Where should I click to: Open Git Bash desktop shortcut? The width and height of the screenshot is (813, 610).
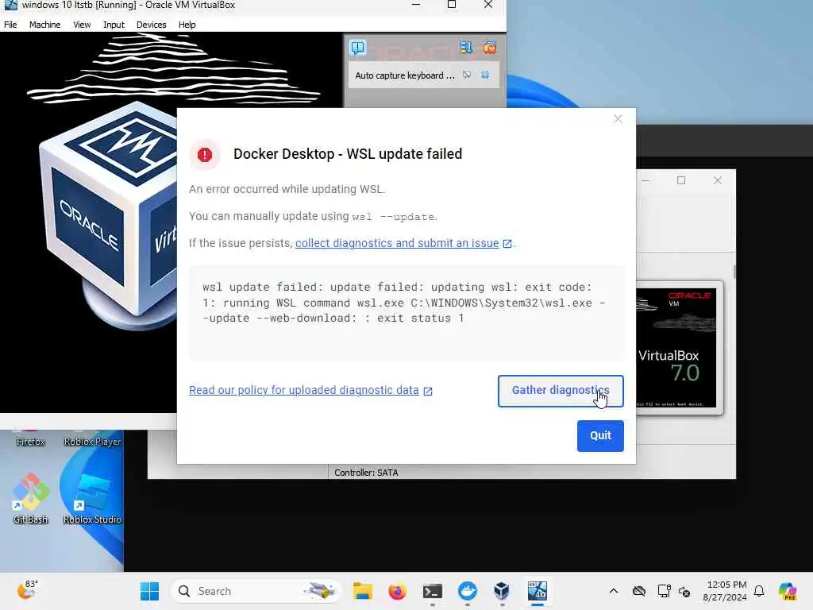click(31, 499)
